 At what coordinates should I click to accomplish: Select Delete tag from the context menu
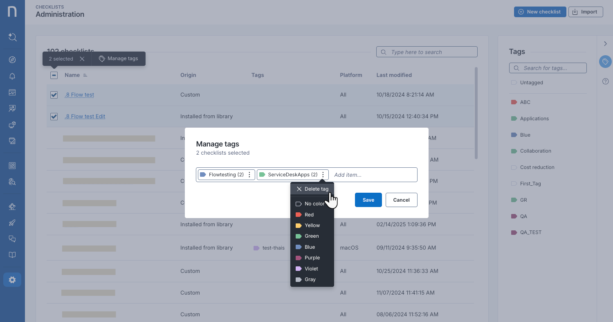(312, 189)
